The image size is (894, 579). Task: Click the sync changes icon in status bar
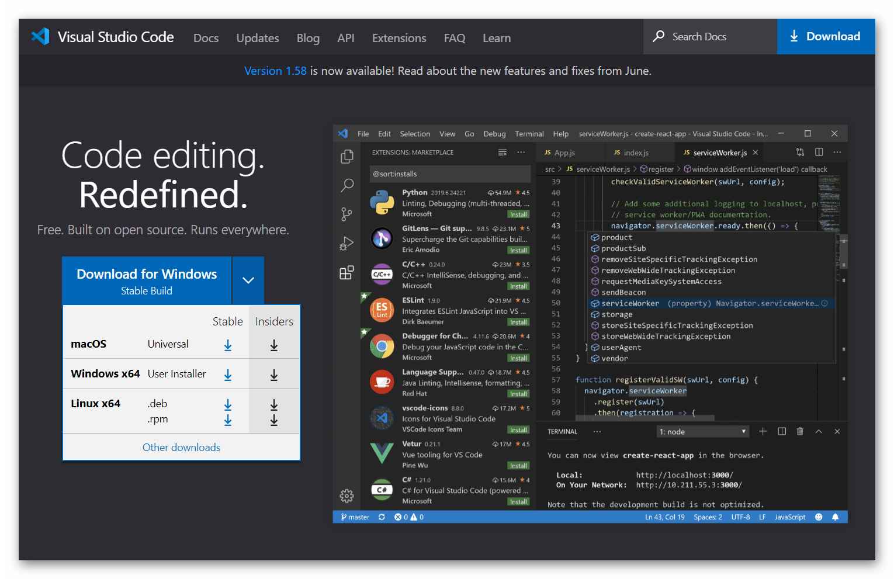point(382,517)
